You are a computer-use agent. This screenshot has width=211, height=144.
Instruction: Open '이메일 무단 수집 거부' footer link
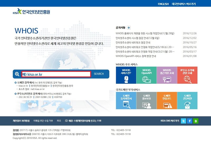click(x=43, y=121)
